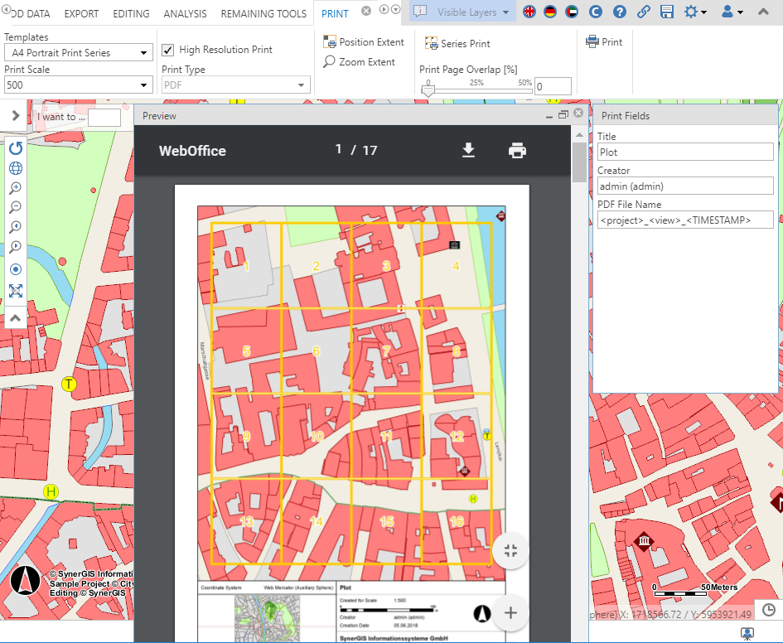Image resolution: width=783 pixels, height=643 pixels.
Task: Switch to the ANALYSIS tab
Action: pos(185,13)
